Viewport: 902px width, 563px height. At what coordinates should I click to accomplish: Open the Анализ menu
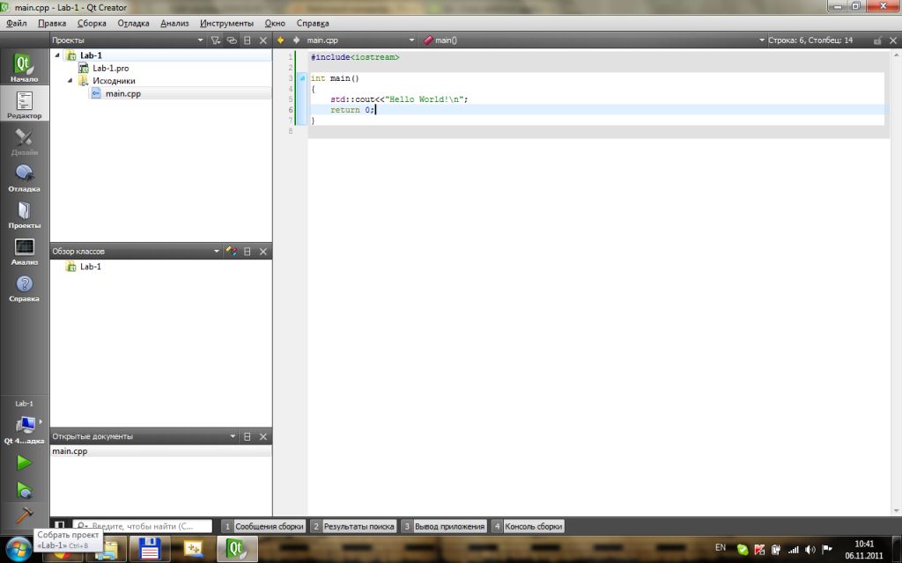(x=174, y=24)
